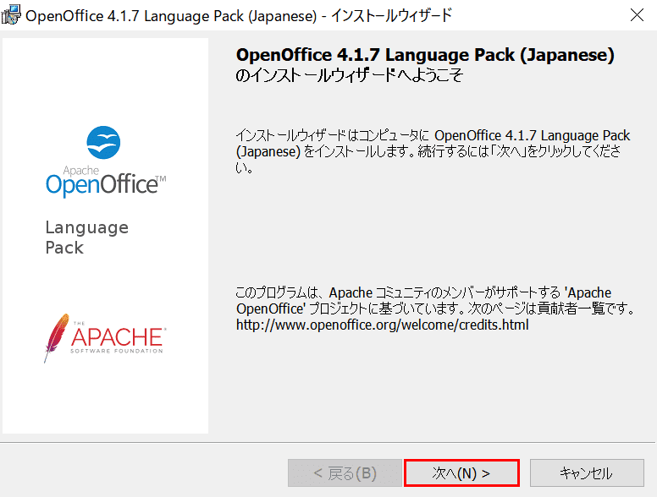Click the OpenOffice seagull logo
Viewport: 657px width, 497px height.
click(103, 143)
